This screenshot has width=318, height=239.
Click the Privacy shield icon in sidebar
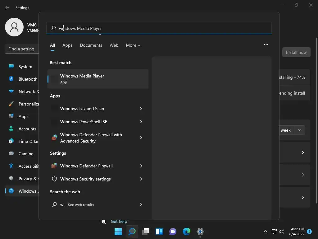pyautogui.click(x=11, y=178)
